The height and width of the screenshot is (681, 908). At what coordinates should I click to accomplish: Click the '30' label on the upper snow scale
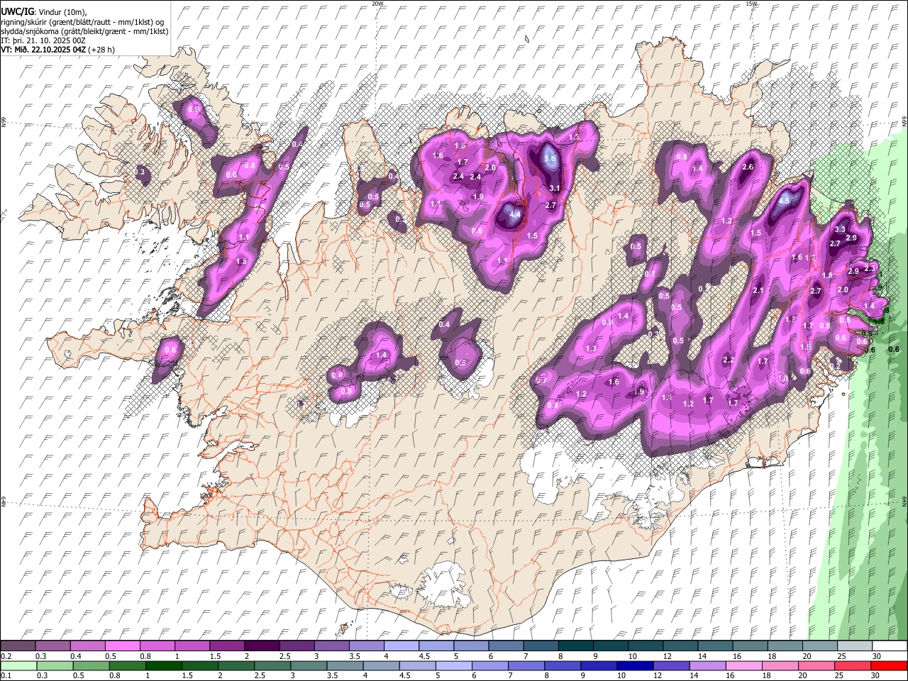(x=877, y=656)
